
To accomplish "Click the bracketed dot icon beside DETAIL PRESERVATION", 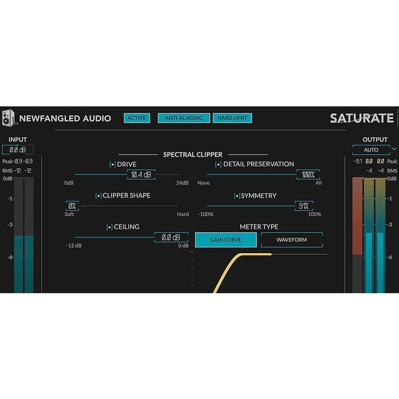I will point(218,165).
